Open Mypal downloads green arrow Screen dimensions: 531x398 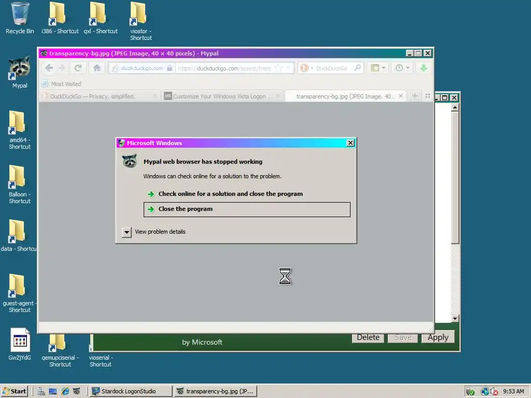click(423, 68)
